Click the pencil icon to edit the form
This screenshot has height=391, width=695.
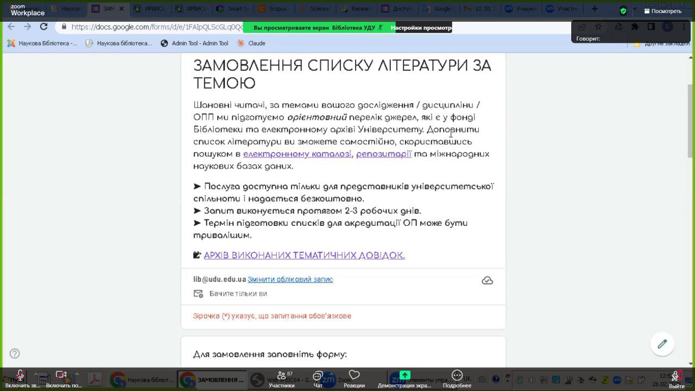[662, 344]
